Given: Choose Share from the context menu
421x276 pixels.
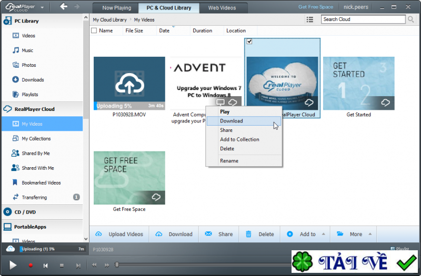Looking at the screenshot, I should [x=244, y=130].
